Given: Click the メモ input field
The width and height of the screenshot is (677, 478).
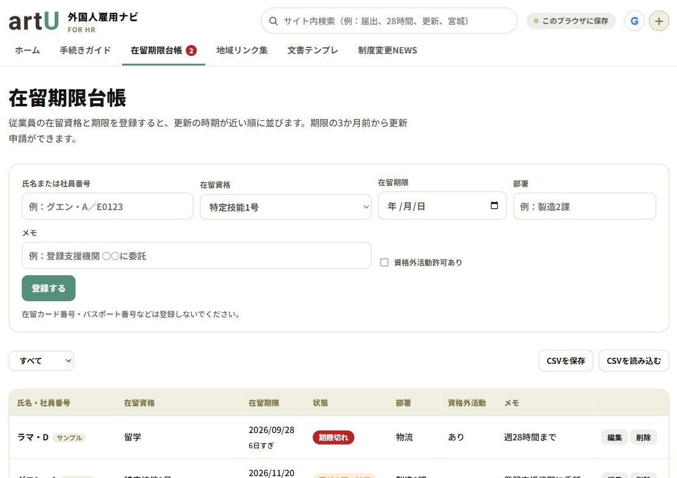Looking at the screenshot, I should click(197, 256).
